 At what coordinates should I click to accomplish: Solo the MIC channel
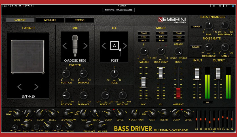tap(144, 37)
